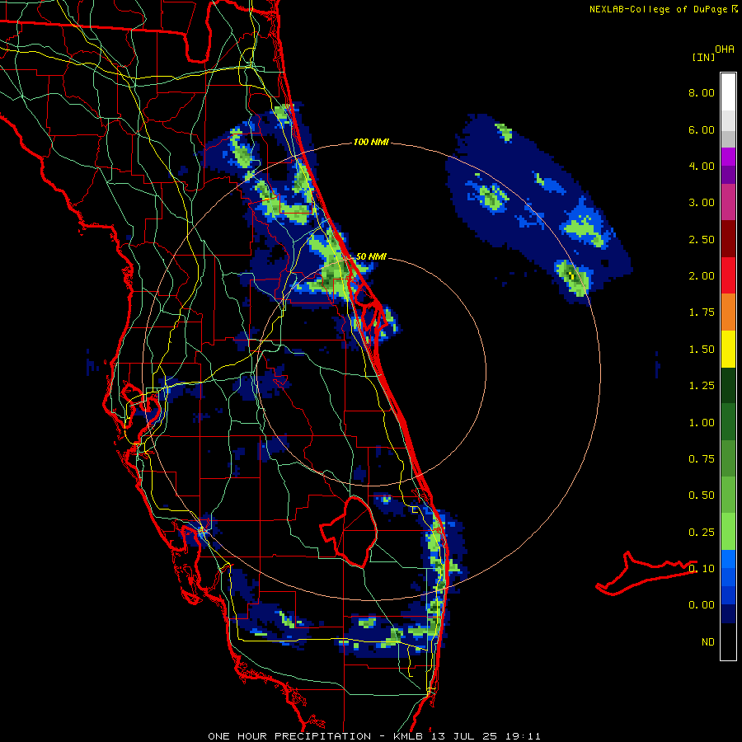The image size is (742, 742).
Task: Click the 1.25 legend value
Action: click(x=702, y=386)
